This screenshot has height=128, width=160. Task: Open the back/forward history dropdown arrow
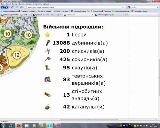[x=9, y=7]
